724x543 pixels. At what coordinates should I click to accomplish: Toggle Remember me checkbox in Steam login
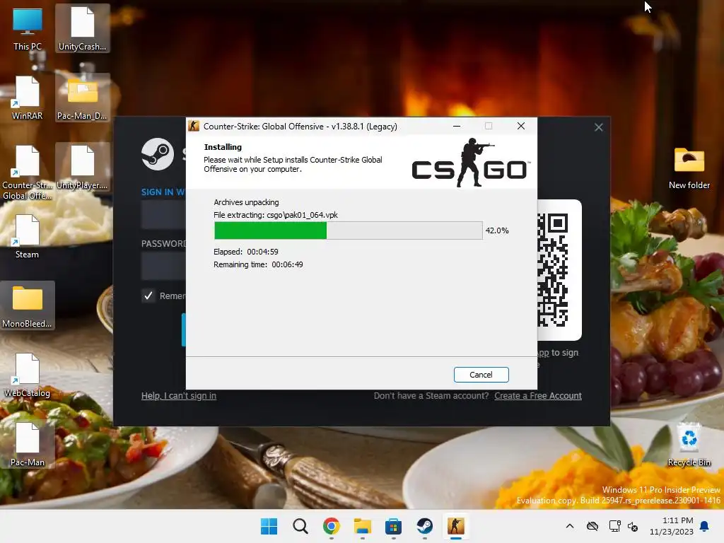(x=148, y=296)
